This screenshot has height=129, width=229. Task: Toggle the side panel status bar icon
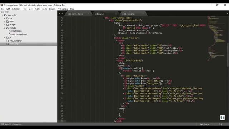3,124
